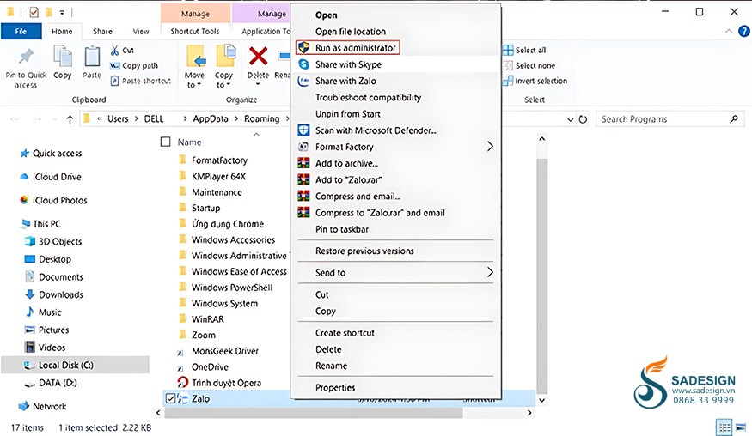This screenshot has width=752, height=436.
Task: Click the Music note icon in sidebar
Action: point(30,312)
